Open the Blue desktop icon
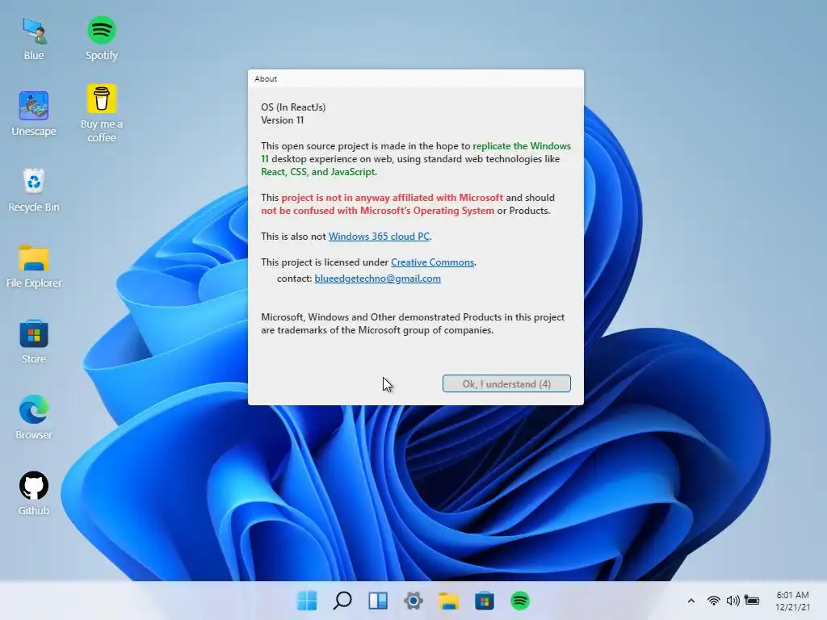827x620 pixels. coord(34,39)
